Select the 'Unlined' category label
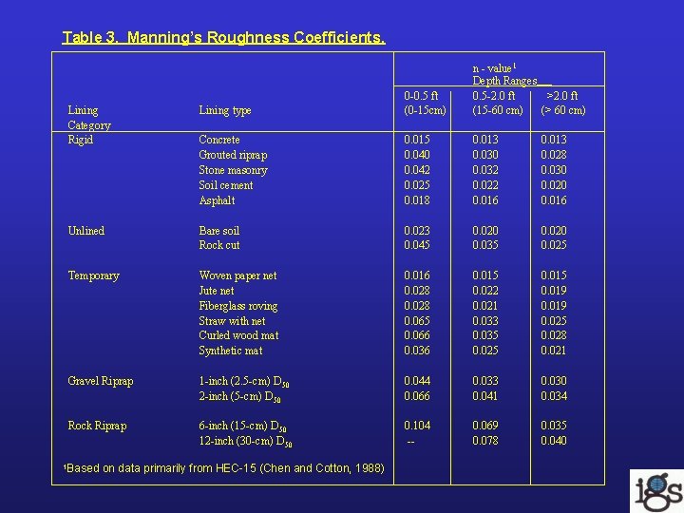The width and height of the screenshot is (684, 513). tap(85, 230)
